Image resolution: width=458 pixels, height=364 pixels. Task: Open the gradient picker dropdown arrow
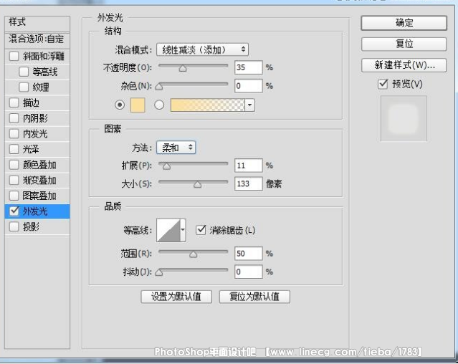tap(249, 105)
